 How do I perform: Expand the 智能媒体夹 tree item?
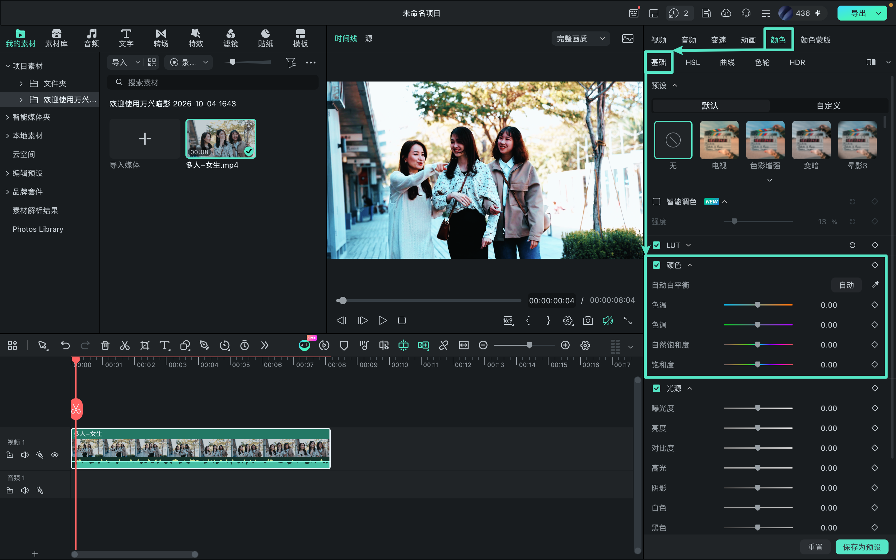7,117
